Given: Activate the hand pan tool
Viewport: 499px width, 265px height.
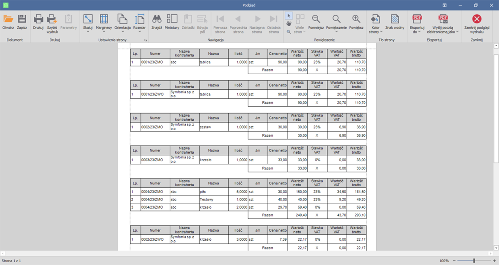Looking at the screenshot, I should [x=289, y=24].
